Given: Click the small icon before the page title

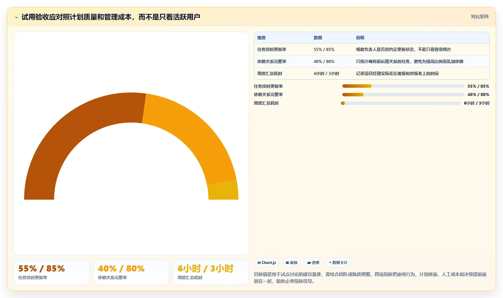Looking at the screenshot, I should pyautogui.click(x=16, y=17).
